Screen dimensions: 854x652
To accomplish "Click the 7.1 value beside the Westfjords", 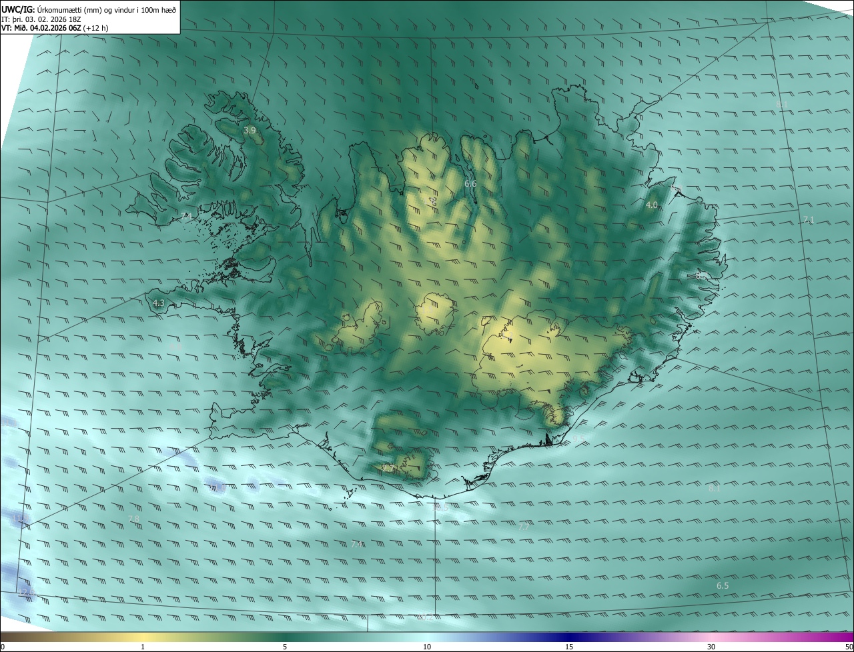I will (x=187, y=217).
